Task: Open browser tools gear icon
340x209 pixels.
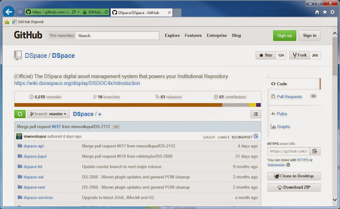Action: (332, 12)
